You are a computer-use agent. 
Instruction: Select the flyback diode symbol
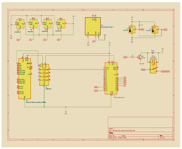153,53
